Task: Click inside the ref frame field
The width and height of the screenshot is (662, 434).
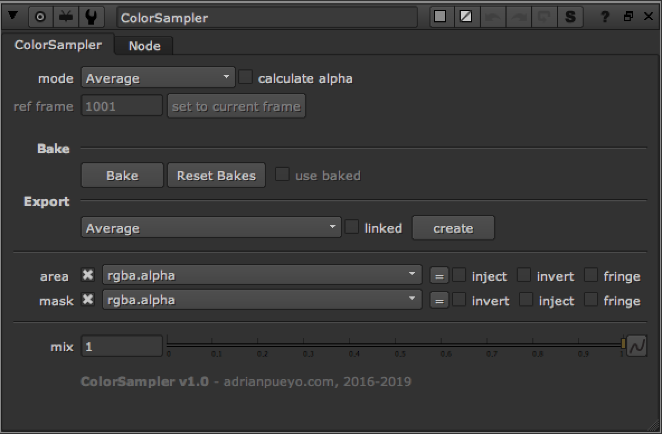Action: coord(121,106)
